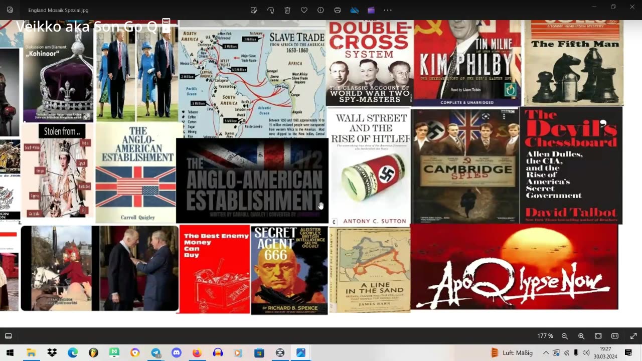
Task: Zoom out with the minus magnifier
Action: (565, 336)
